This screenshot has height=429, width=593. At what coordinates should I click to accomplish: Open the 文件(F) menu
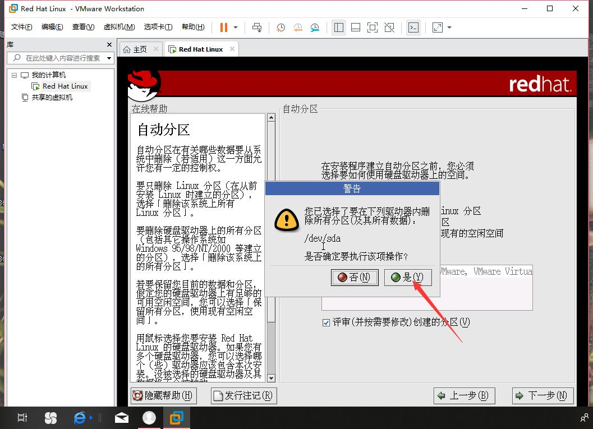point(21,27)
